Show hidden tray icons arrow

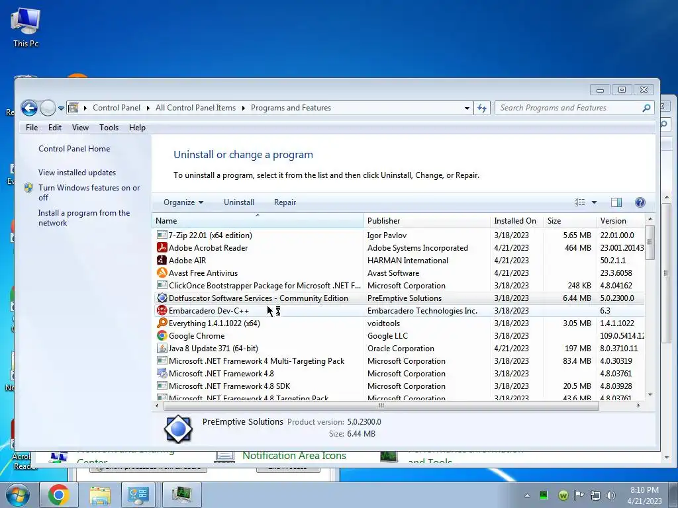[x=527, y=495]
